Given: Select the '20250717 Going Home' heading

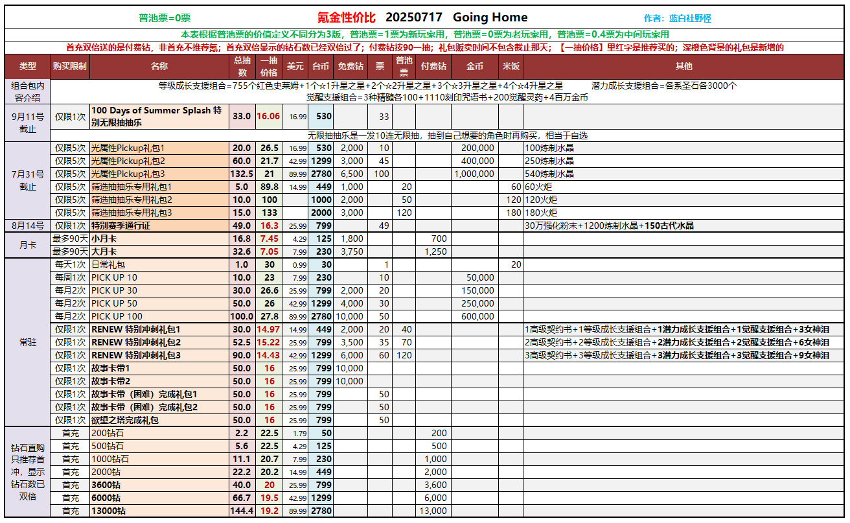Looking at the screenshot, I should (x=457, y=17).
